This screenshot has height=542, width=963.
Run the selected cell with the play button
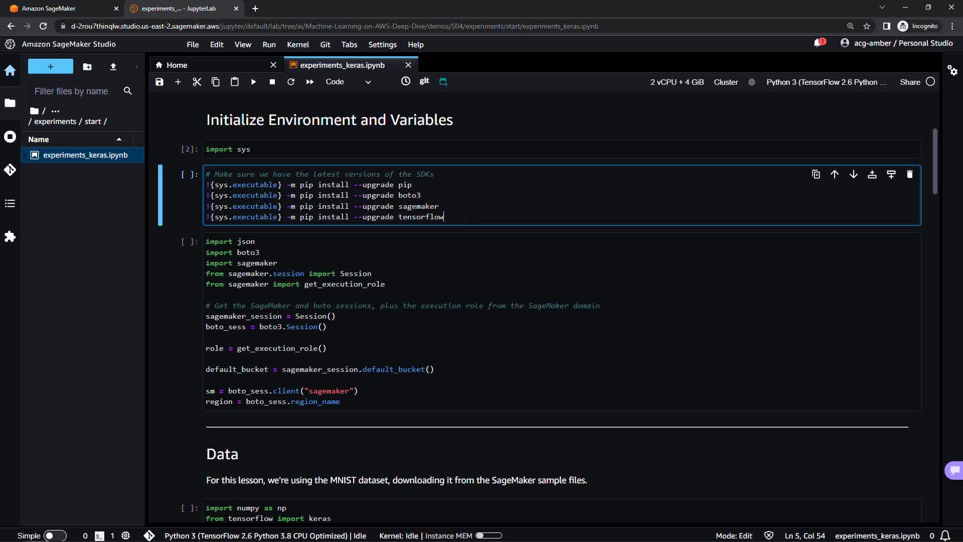click(x=253, y=82)
